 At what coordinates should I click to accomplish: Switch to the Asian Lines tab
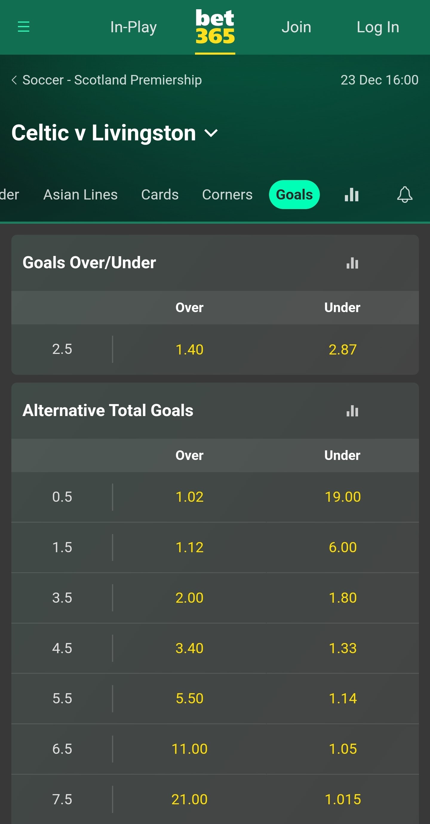[x=80, y=194]
